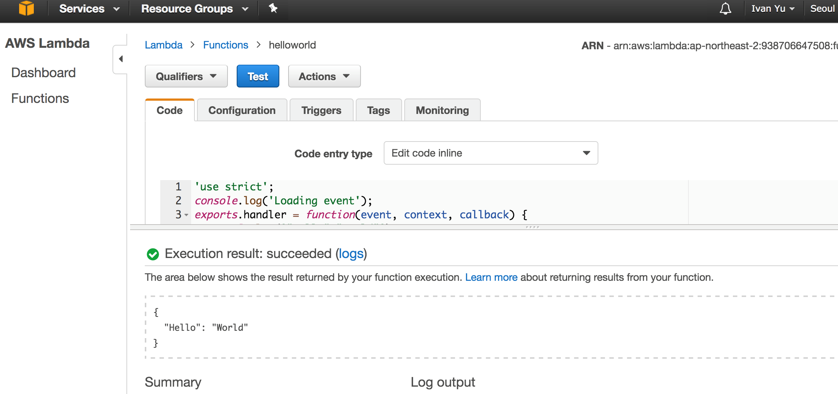The height and width of the screenshot is (394, 838).
Task: Click the Log output heading
Action: (x=443, y=382)
